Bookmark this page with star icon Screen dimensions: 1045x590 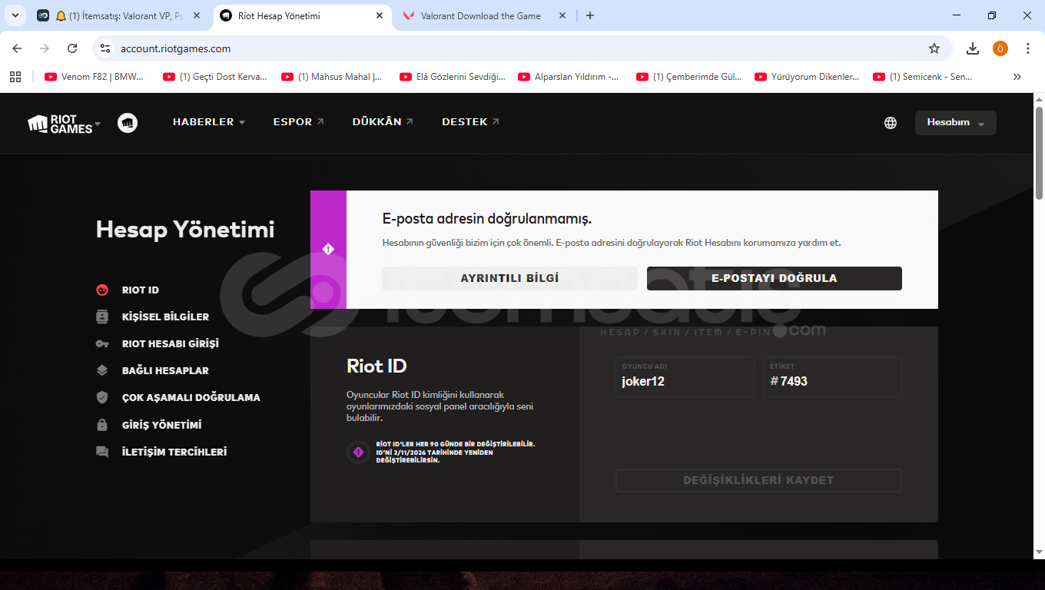point(934,48)
